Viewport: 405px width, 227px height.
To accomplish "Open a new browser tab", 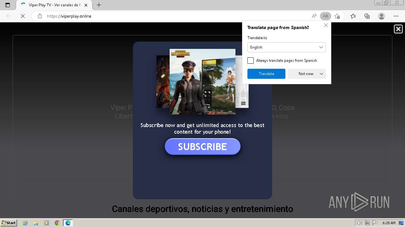I will tap(99, 5).
